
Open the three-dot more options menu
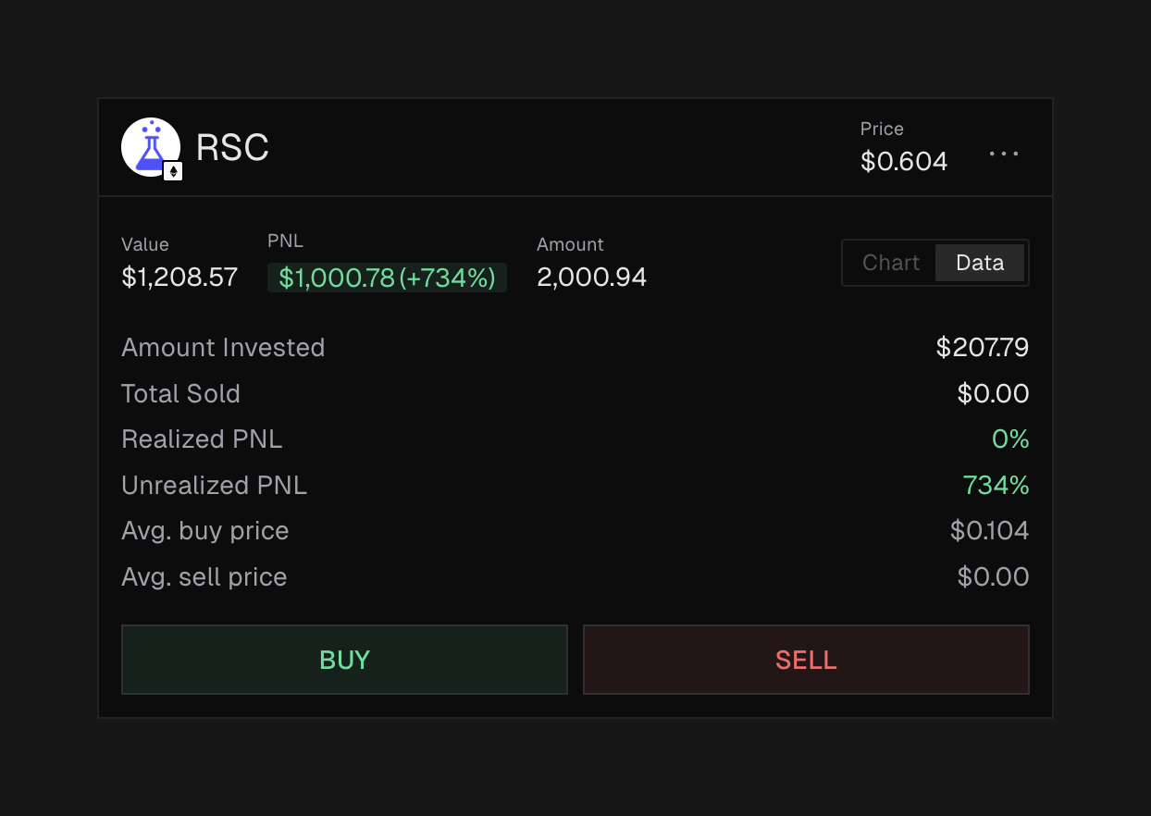tap(1004, 154)
